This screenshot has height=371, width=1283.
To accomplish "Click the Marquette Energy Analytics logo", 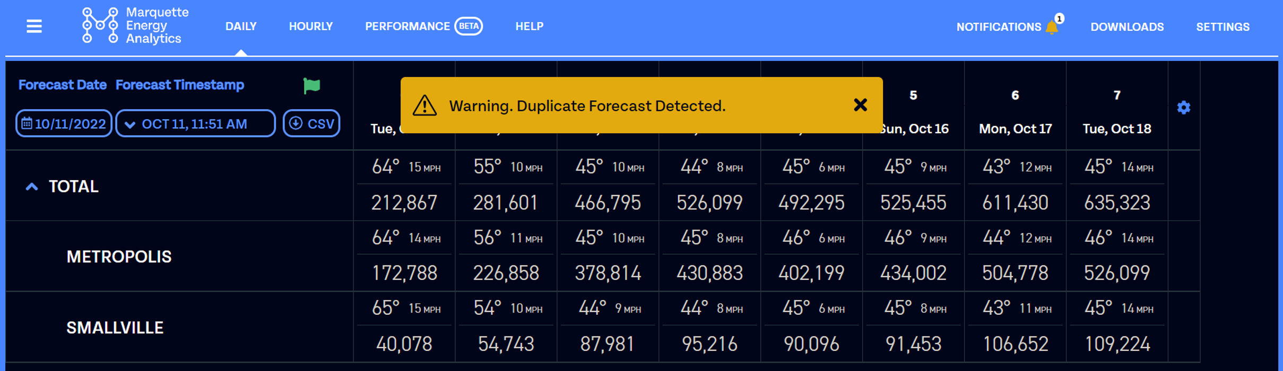I will 136,25.
